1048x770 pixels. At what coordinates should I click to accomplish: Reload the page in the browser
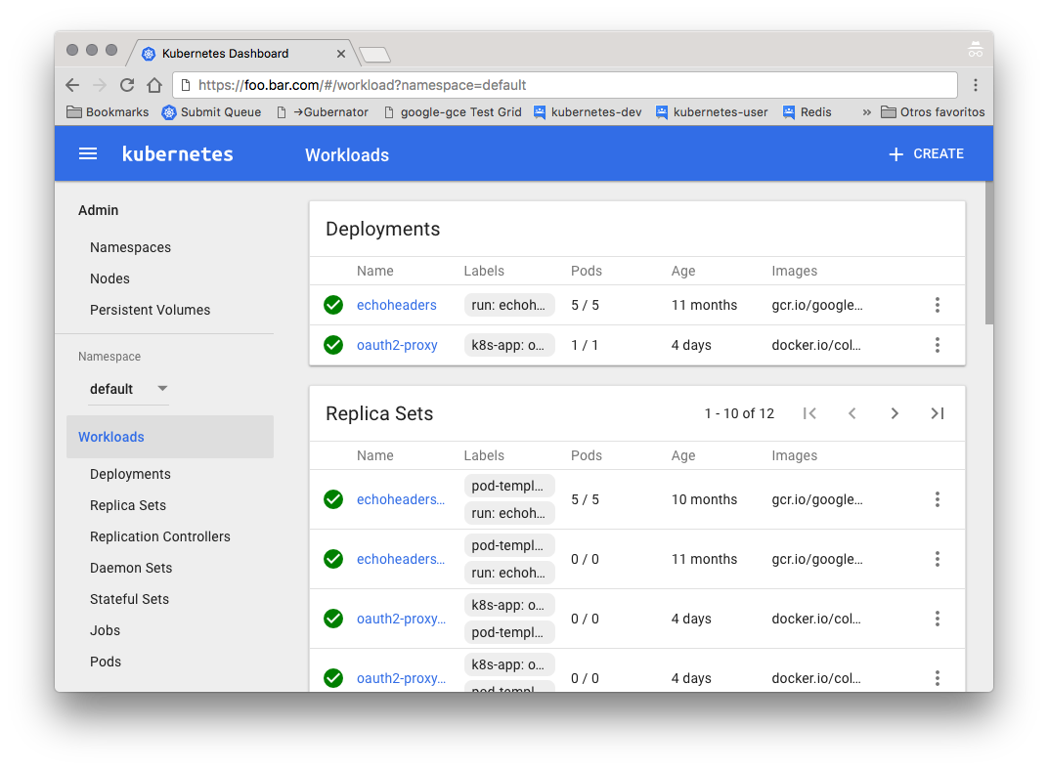point(126,85)
